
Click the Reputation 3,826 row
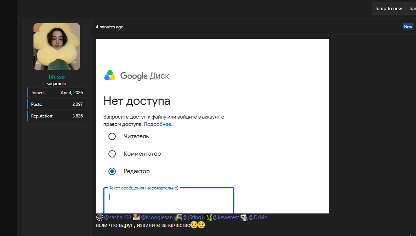pyautogui.click(x=57, y=116)
